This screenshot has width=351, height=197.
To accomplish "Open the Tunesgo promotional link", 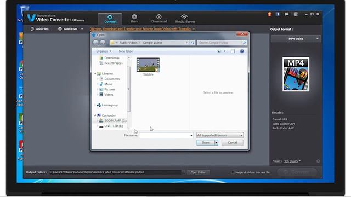I will [x=140, y=29].
